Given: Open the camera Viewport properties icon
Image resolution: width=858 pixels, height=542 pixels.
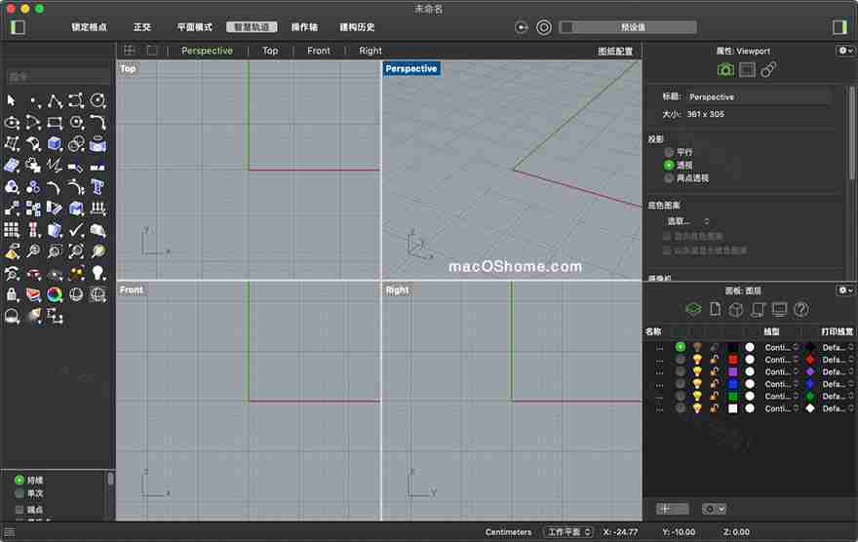Looking at the screenshot, I should click(725, 70).
